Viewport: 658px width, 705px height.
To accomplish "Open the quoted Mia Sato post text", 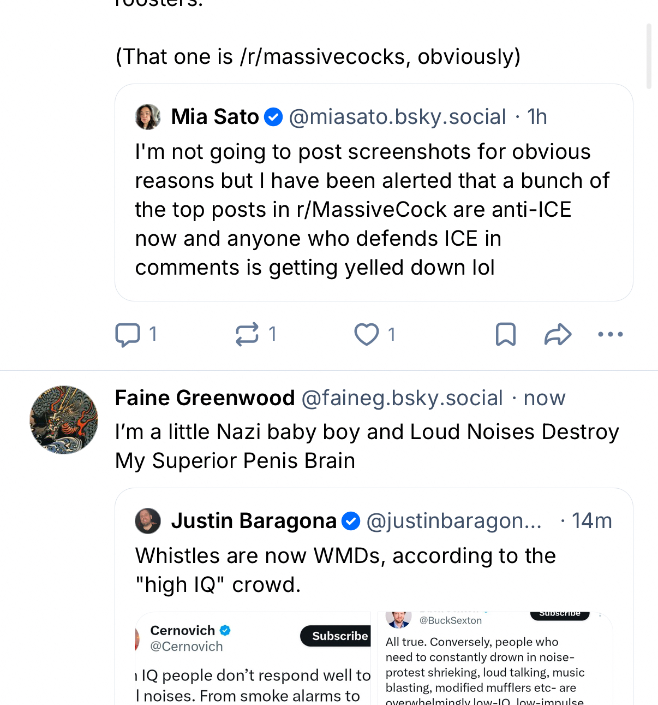I will [x=371, y=210].
